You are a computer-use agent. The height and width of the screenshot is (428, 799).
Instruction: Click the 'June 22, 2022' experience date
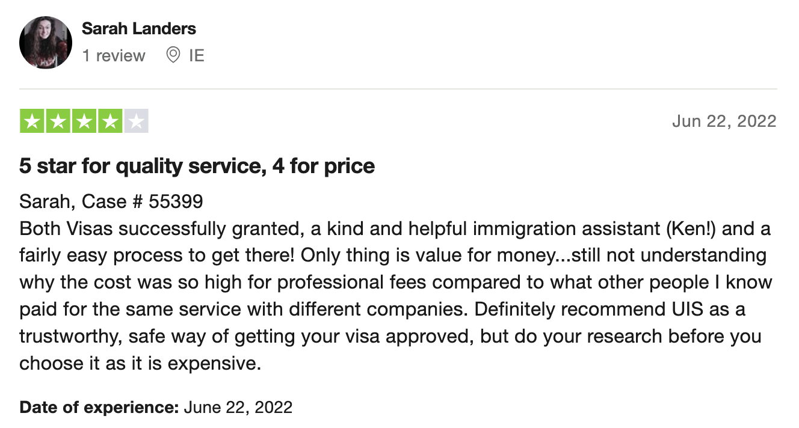(x=238, y=408)
